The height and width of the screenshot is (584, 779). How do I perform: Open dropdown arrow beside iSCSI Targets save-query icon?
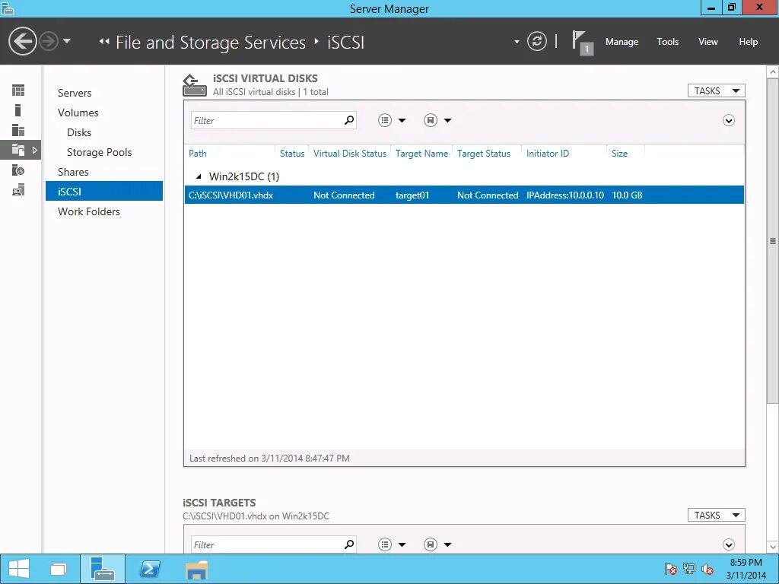coord(447,544)
